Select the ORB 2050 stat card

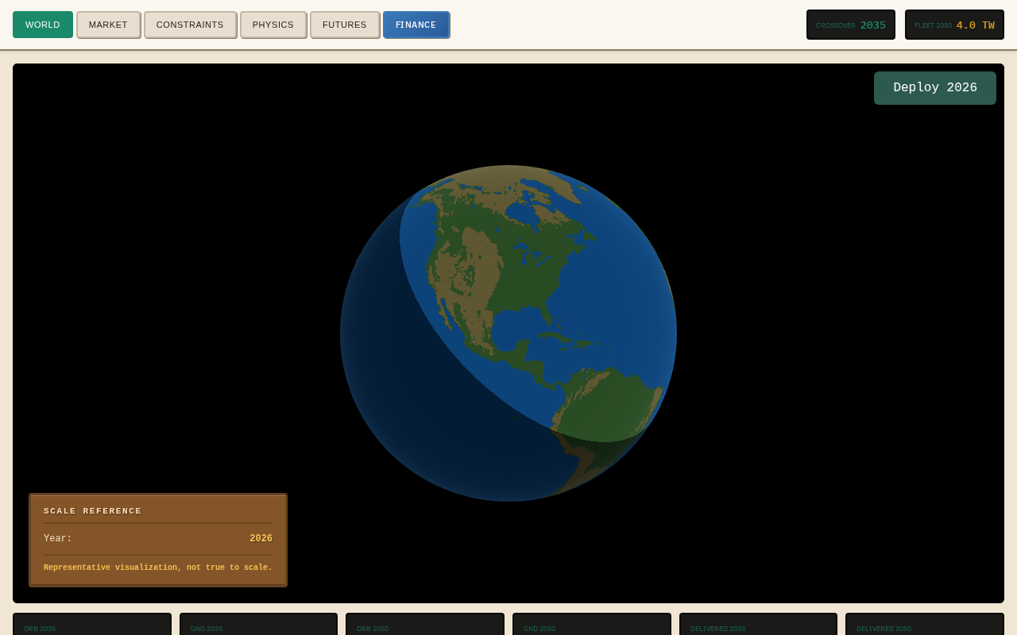(x=425, y=624)
